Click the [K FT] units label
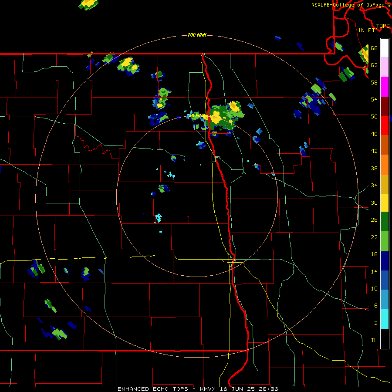 point(368,30)
